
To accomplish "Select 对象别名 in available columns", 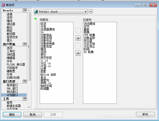I will (x=46, y=35).
